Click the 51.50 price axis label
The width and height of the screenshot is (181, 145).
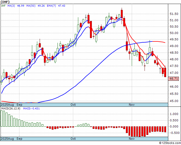pos(174,14)
